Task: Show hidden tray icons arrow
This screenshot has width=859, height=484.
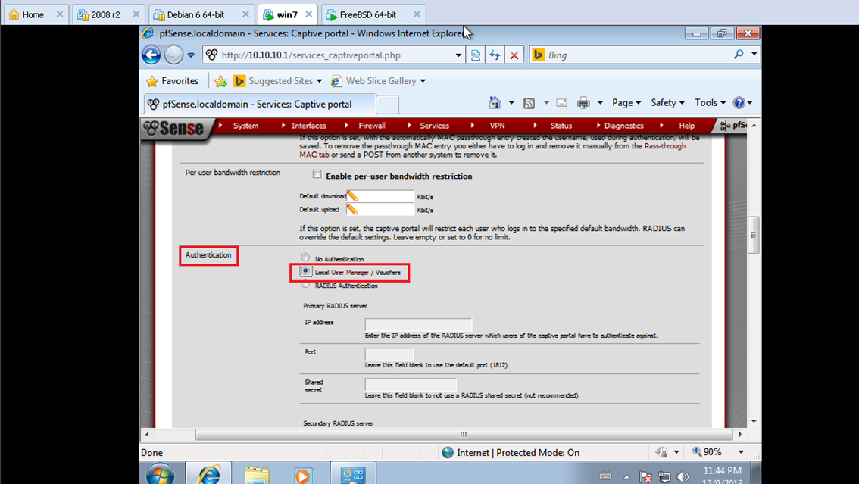Action: [x=626, y=477]
